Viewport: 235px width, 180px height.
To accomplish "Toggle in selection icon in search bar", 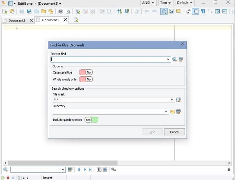I will click(105, 169).
